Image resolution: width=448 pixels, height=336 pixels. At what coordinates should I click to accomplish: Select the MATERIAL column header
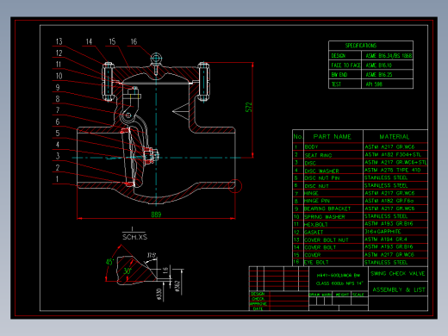click(x=395, y=137)
